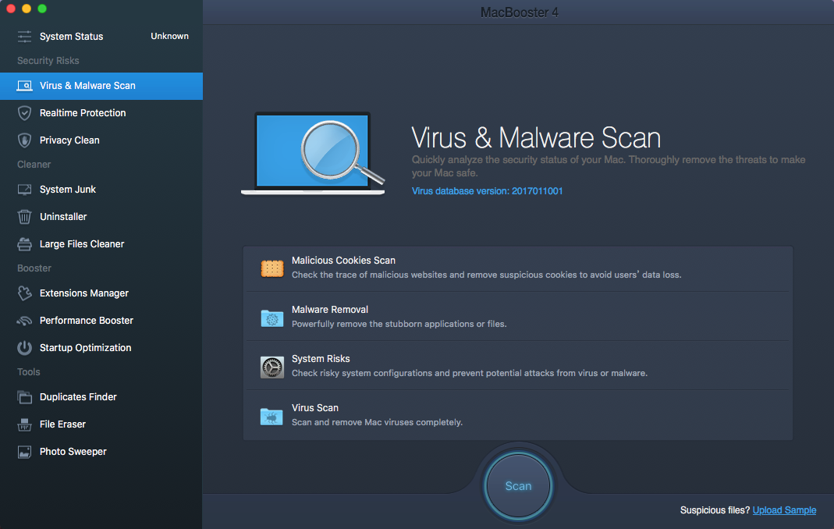Click the Duplicates Finder folders icon
Screen dimensions: 834x529
(x=24, y=397)
